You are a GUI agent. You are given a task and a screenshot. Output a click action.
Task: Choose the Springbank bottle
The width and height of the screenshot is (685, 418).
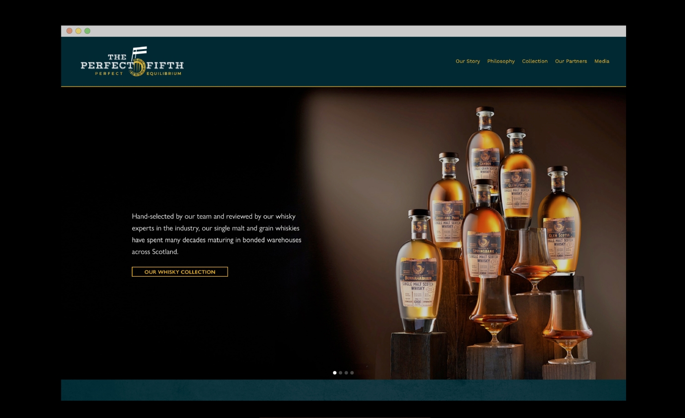point(482,238)
